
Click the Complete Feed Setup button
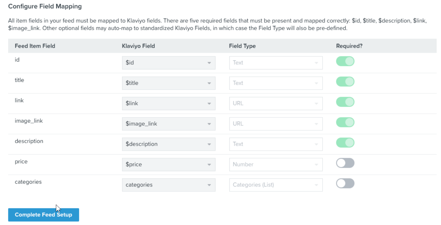pos(43,215)
